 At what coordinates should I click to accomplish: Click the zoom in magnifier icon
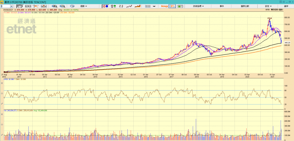click(54, 6)
